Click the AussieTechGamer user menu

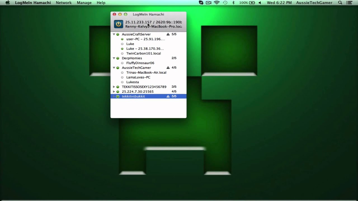click(314, 3)
